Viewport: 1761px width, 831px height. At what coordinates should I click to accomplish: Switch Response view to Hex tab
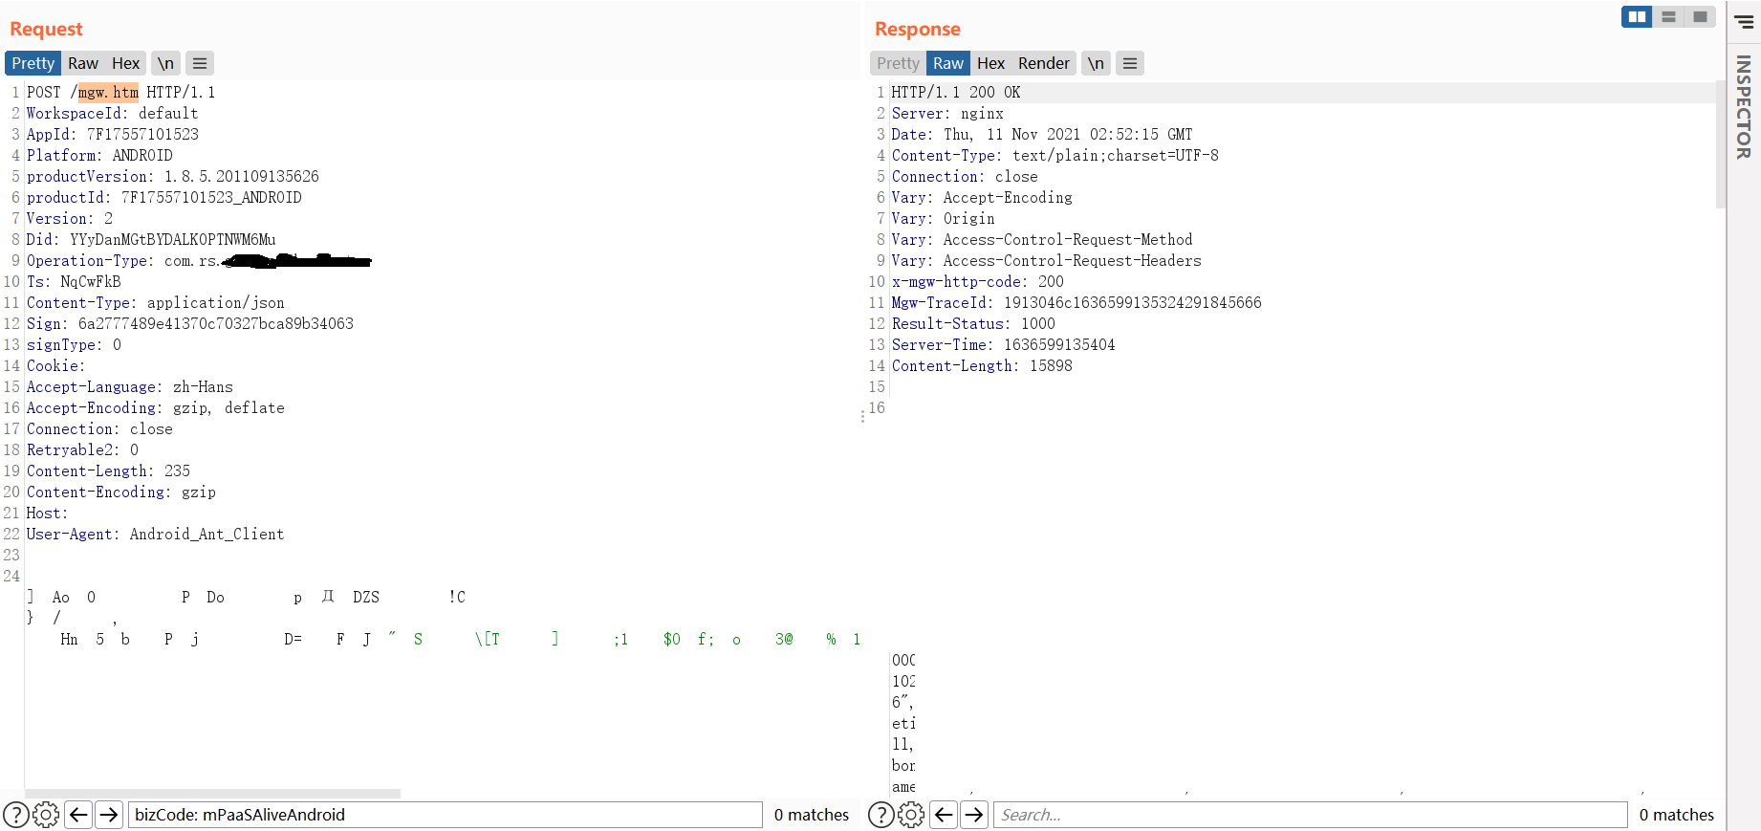(990, 63)
